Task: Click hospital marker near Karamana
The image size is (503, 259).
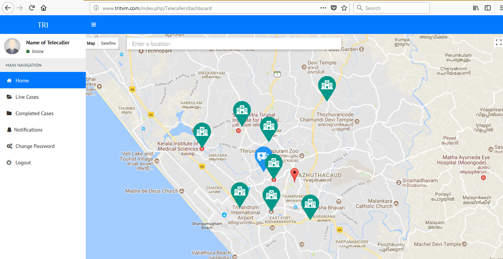Action: (x=310, y=204)
